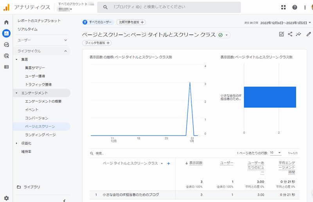The width and height of the screenshot is (313, 202).
Task: Click the 3.00 cell in row 1
Action: [x=261, y=195]
